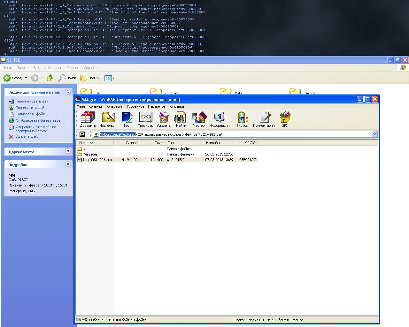Click Копировать файл task link
Screen dimensions: 409x327
30,114
